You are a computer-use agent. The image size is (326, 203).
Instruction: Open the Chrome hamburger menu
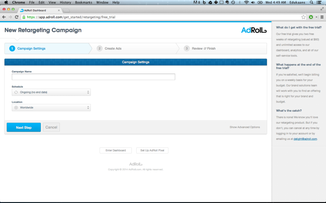322,17
